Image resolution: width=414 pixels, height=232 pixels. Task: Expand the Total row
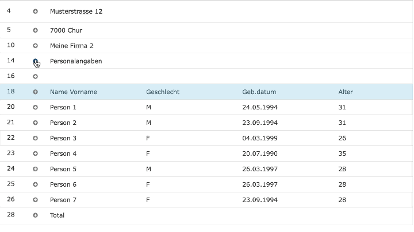pos(36,215)
